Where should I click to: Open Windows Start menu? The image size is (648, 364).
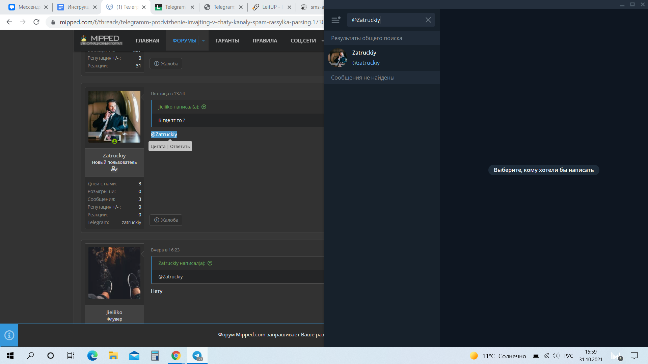(x=10, y=356)
